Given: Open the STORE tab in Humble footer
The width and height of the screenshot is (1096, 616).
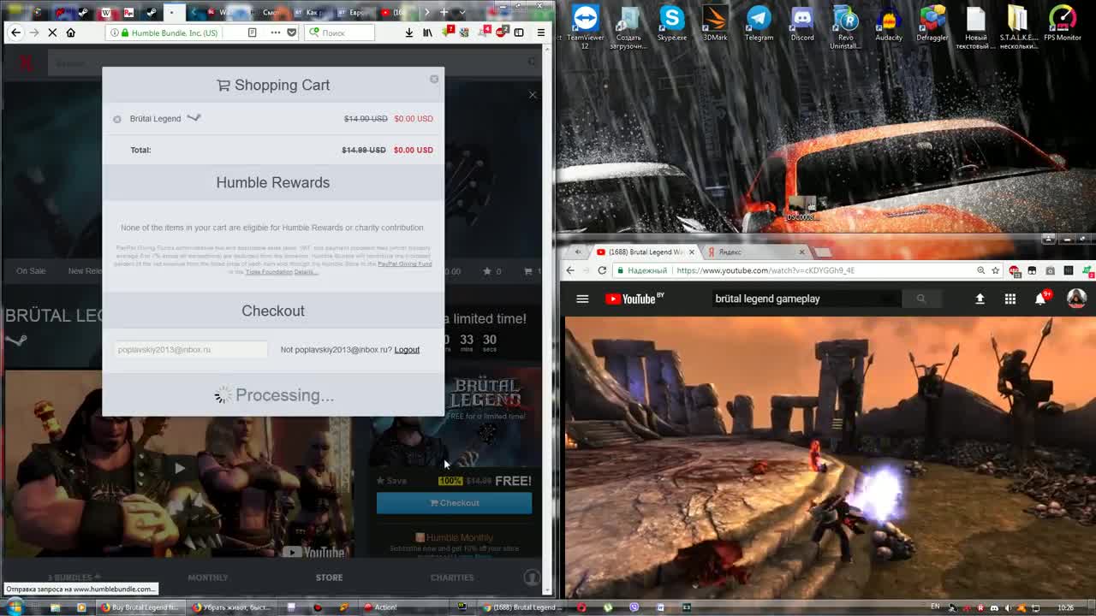Looking at the screenshot, I should point(329,577).
